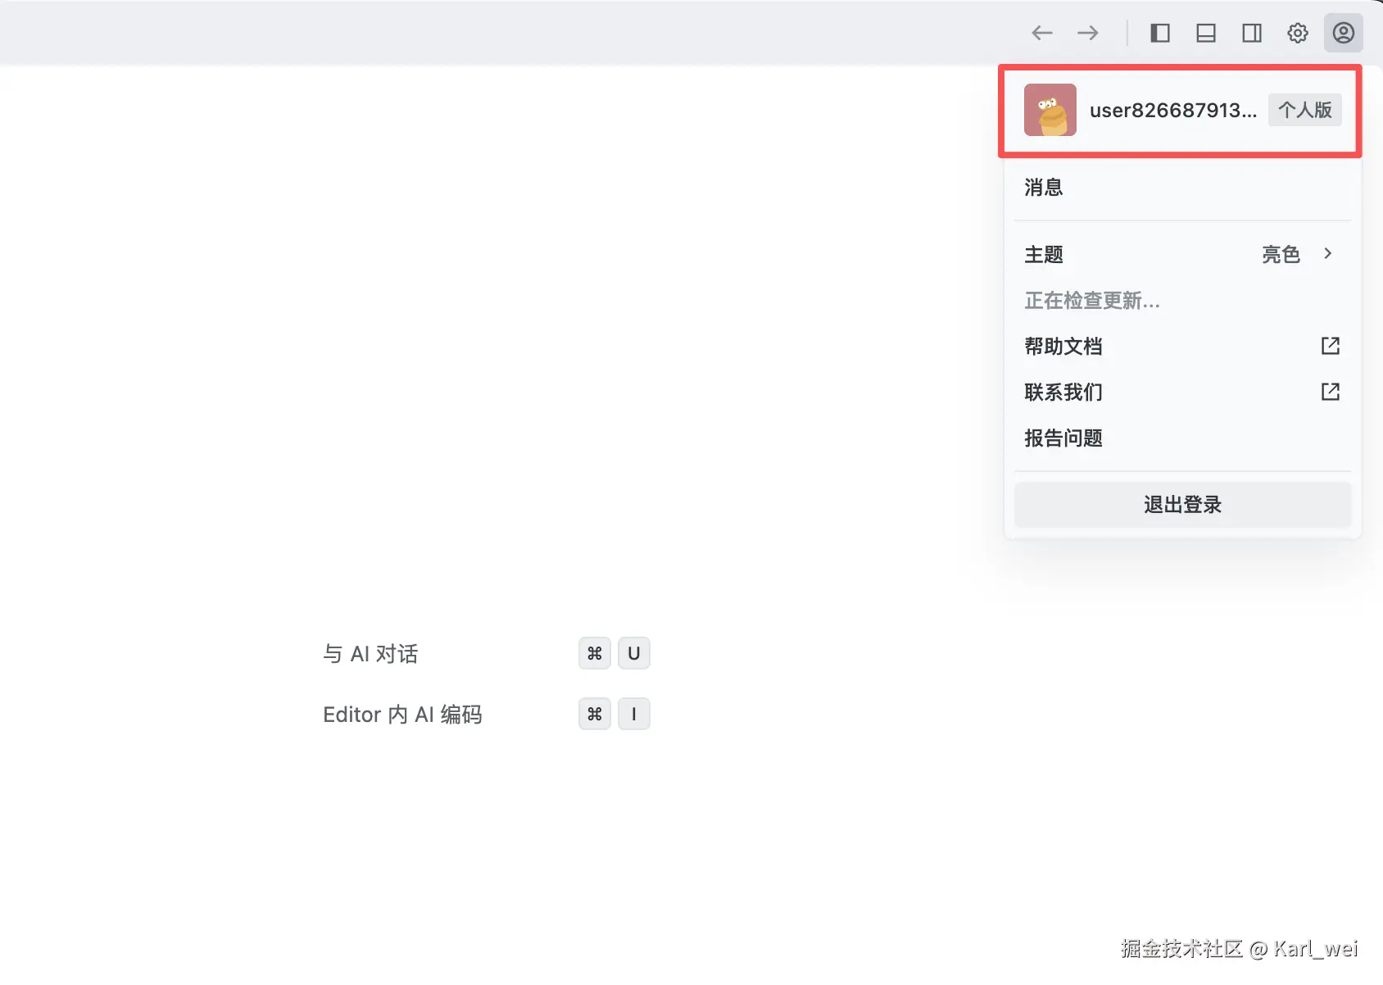The height and width of the screenshot is (985, 1383).
Task: Click external link icon beside 联系我们
Action: click(x=1331, y=392)
